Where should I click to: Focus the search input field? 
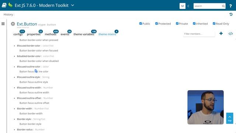point(207,6)
